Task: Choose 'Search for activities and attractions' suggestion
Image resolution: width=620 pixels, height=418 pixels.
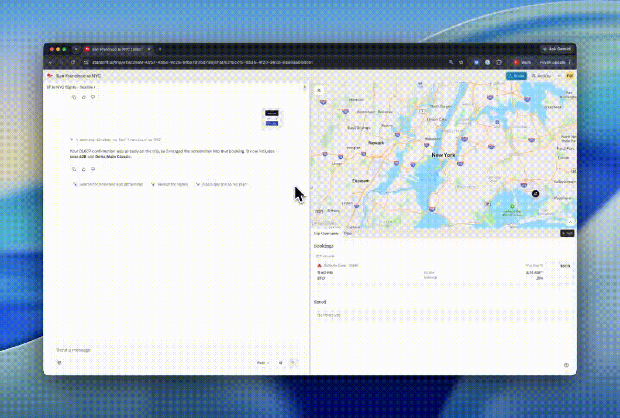Action: pyautogui.click(x=108, y=184)
